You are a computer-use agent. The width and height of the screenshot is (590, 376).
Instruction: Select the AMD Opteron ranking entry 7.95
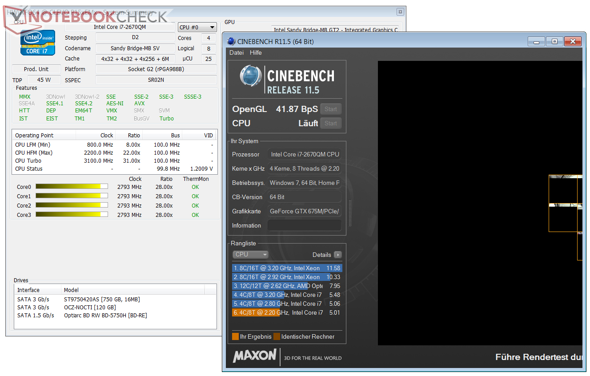287,286
